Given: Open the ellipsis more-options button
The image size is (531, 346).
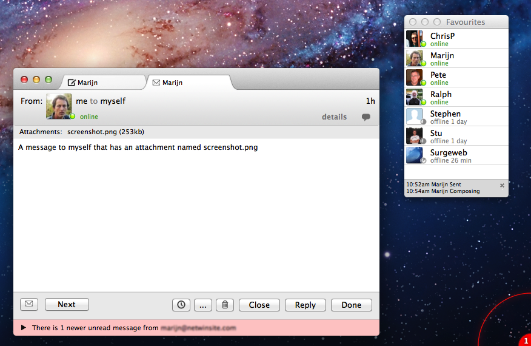Looking at the screenshot, I should pos(203,305).
